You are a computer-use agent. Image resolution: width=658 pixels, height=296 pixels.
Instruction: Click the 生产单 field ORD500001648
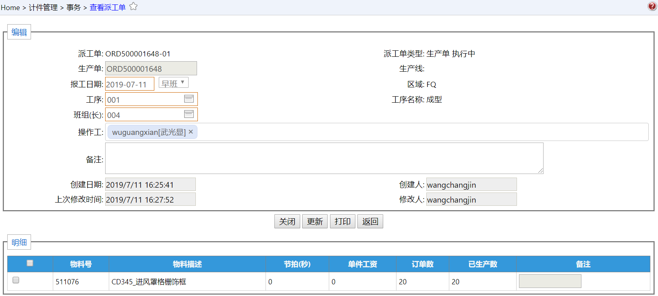pyautogui.click(x=151, y=68)
